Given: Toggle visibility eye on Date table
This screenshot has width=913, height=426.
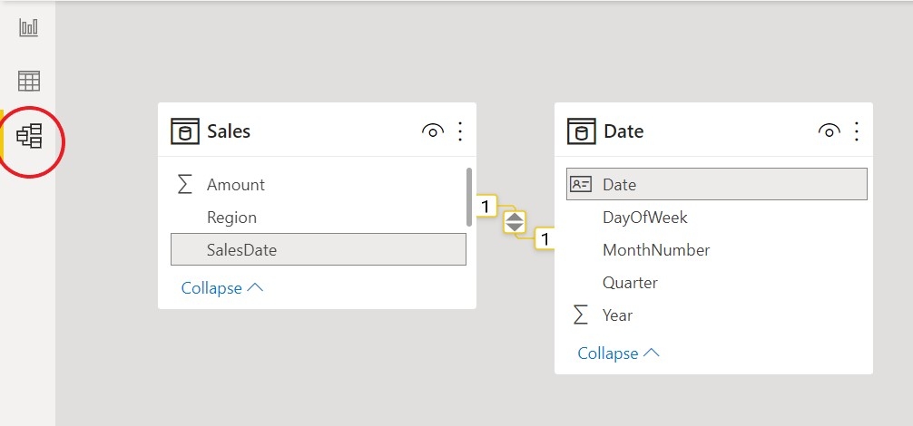Looking at the screenshot, I should tap(829, 131).
